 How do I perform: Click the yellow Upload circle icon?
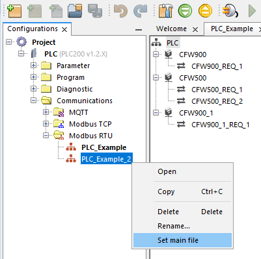coord(205,10)
